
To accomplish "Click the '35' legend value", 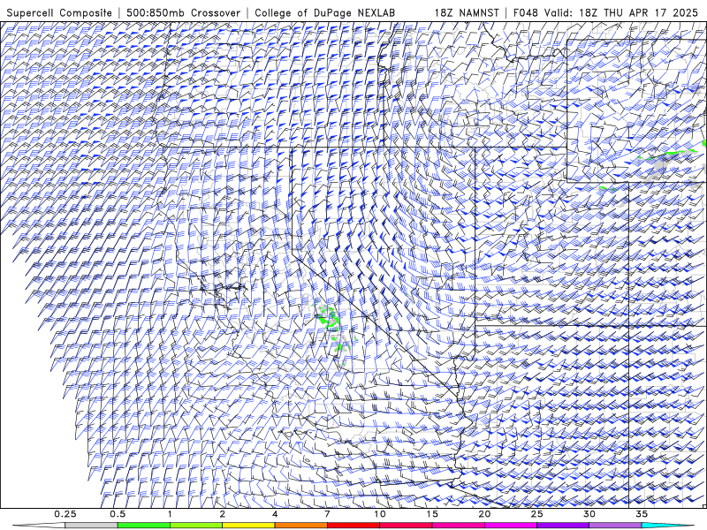I will coord(642,514).
